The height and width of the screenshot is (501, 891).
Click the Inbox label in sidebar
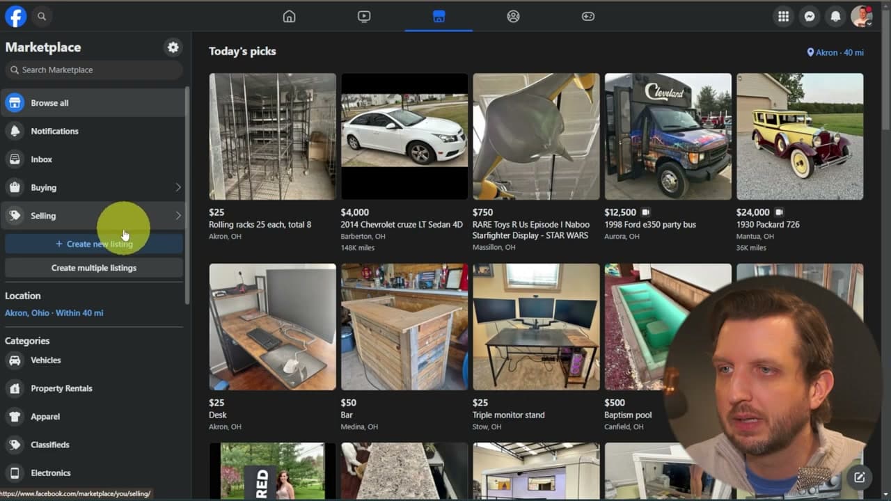(x=41, y=159)
